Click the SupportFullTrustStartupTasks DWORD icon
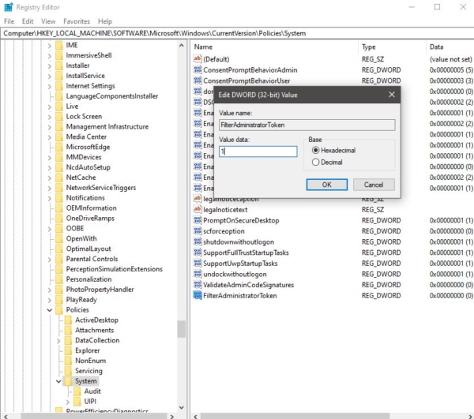 pyautogui.click(x=197, y=253)
